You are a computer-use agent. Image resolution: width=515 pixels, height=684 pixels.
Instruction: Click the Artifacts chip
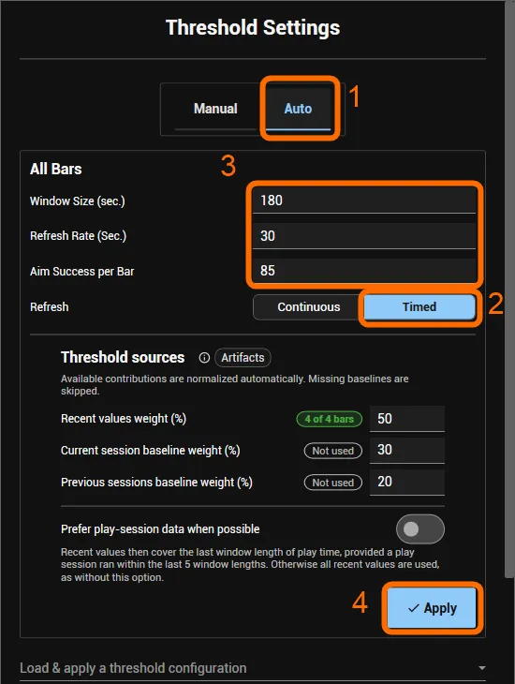click(x=243, y=358)
